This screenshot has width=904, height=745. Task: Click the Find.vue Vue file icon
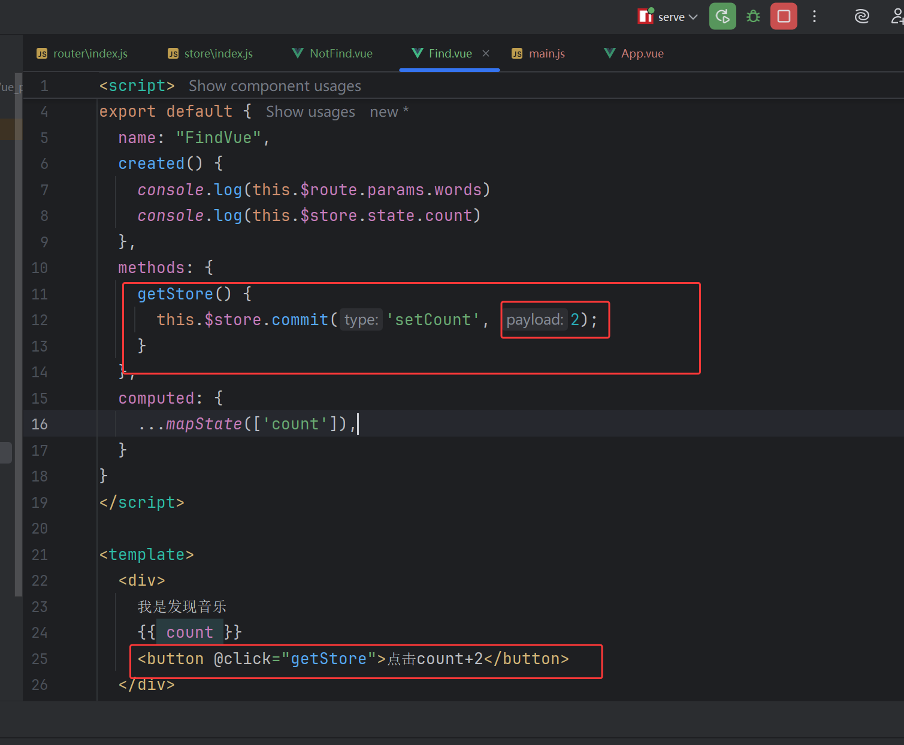click(418, 53)
